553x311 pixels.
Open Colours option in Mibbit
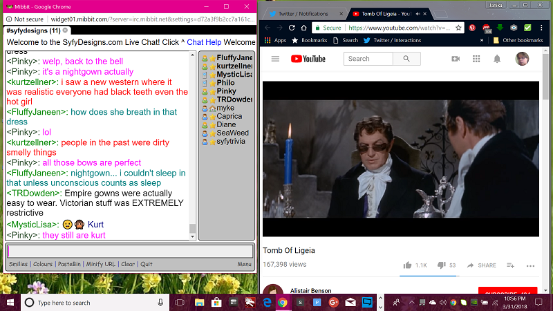coord(43,264)
